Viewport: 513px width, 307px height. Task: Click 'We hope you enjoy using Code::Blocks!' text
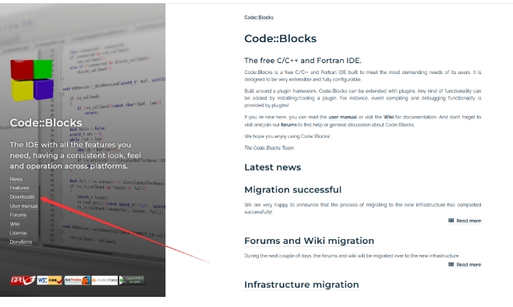(x=287, y=136)
